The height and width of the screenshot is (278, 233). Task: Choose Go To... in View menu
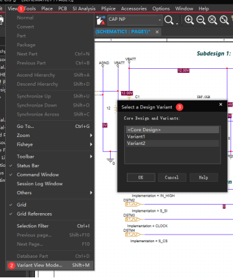[50, 126]
